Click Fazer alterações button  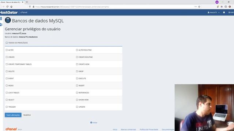(x=13, y=115)
